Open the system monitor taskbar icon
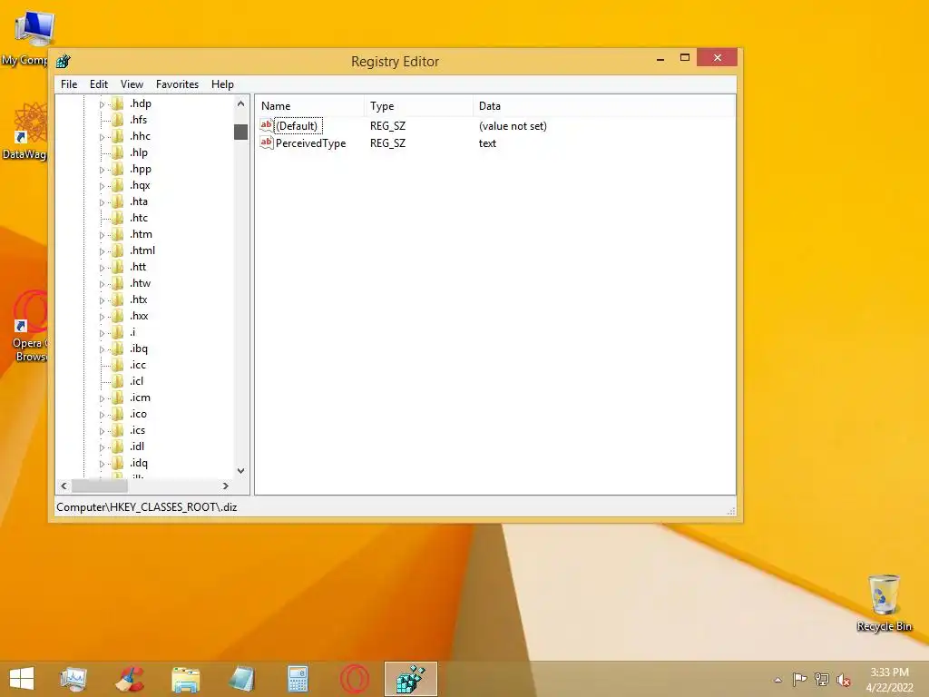 coord(73,679)
